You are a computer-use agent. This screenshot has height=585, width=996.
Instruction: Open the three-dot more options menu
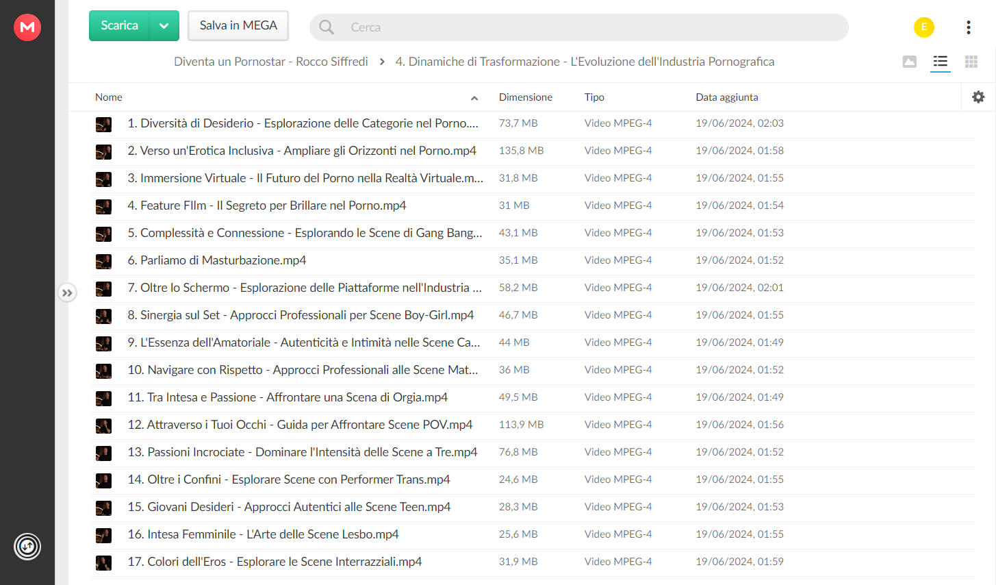968,27
